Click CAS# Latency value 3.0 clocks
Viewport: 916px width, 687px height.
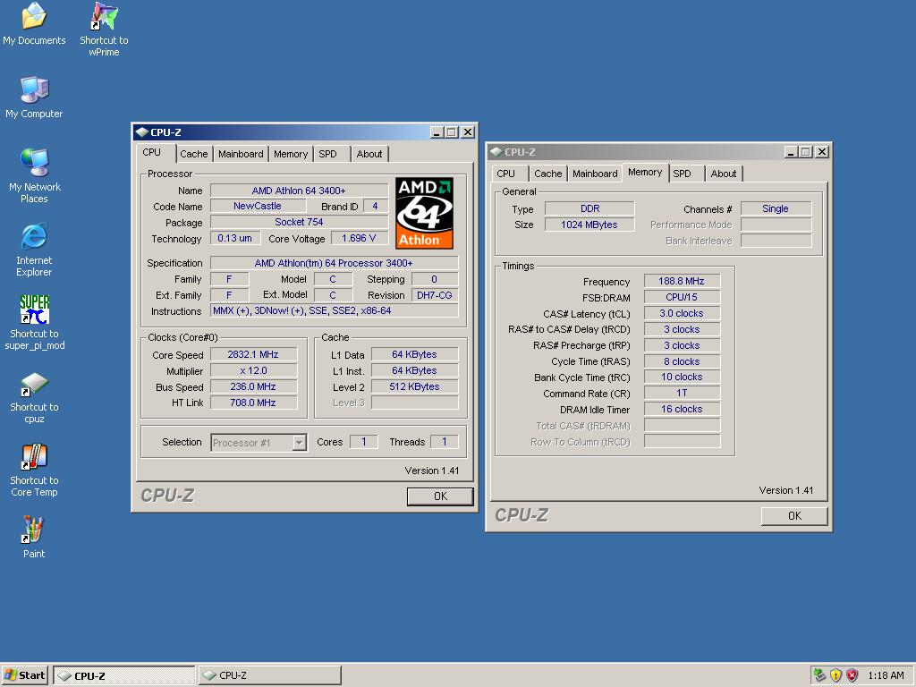pos(682,313)
